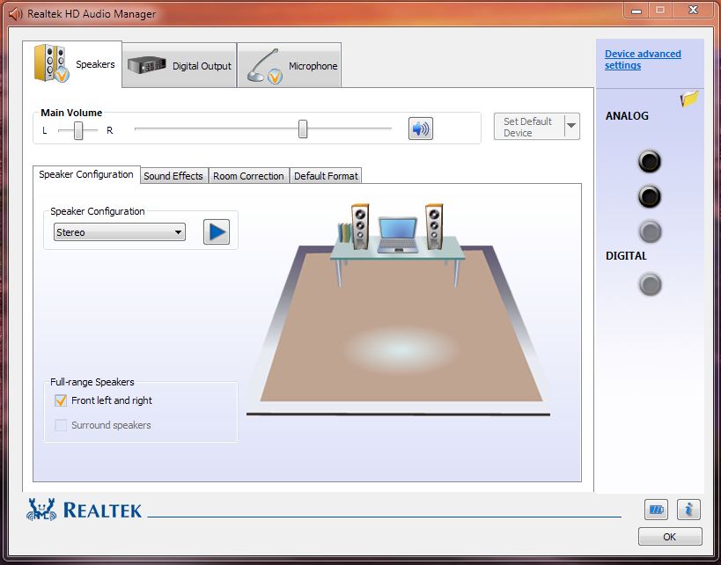Viewport: 721px width, 565px height.
Task: Close the Realtek HD Audio Manager window
Action: (x=693, y=10)
